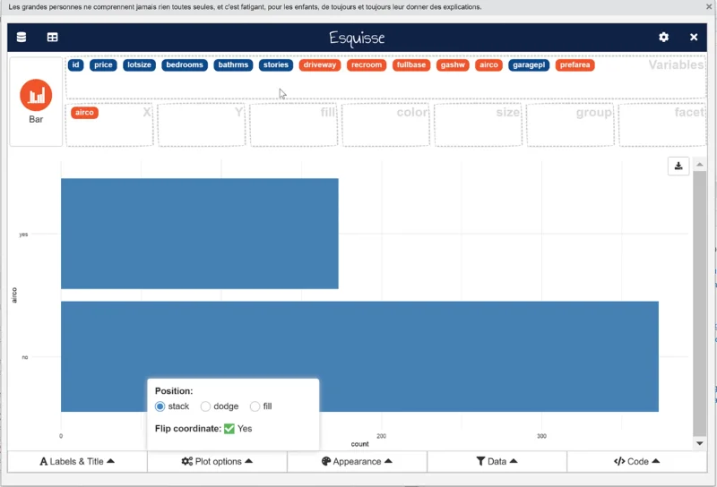Select the bedrooms variable badge
Image resolution: width=717 pixels, height=487 pixels.
(185, 64)
